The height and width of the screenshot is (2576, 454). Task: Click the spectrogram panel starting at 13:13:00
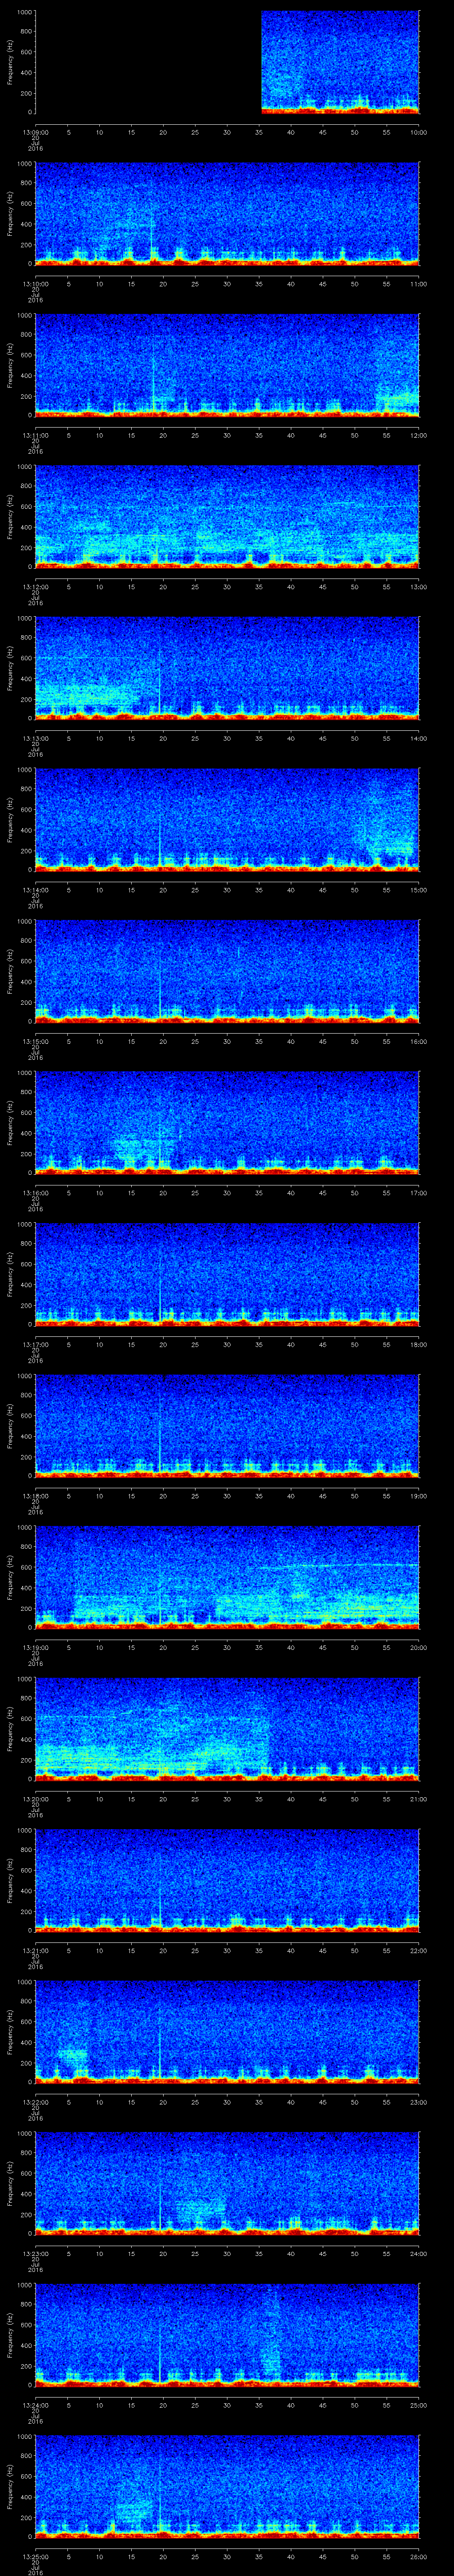227,668
